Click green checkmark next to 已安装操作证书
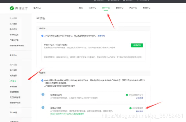 tap(127, 95)
